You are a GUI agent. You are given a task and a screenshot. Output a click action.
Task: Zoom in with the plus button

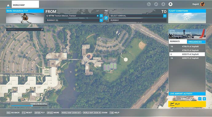204,99
